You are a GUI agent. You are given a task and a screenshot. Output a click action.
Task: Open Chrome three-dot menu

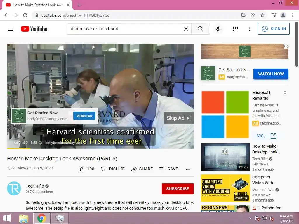(293, 15)
